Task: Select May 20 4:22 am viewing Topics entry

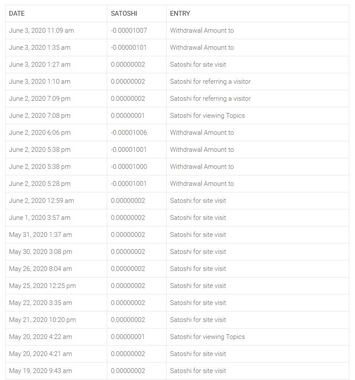Action: 207,337
